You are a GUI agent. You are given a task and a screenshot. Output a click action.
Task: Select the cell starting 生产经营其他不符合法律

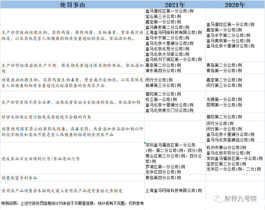(x=72, y=102)
